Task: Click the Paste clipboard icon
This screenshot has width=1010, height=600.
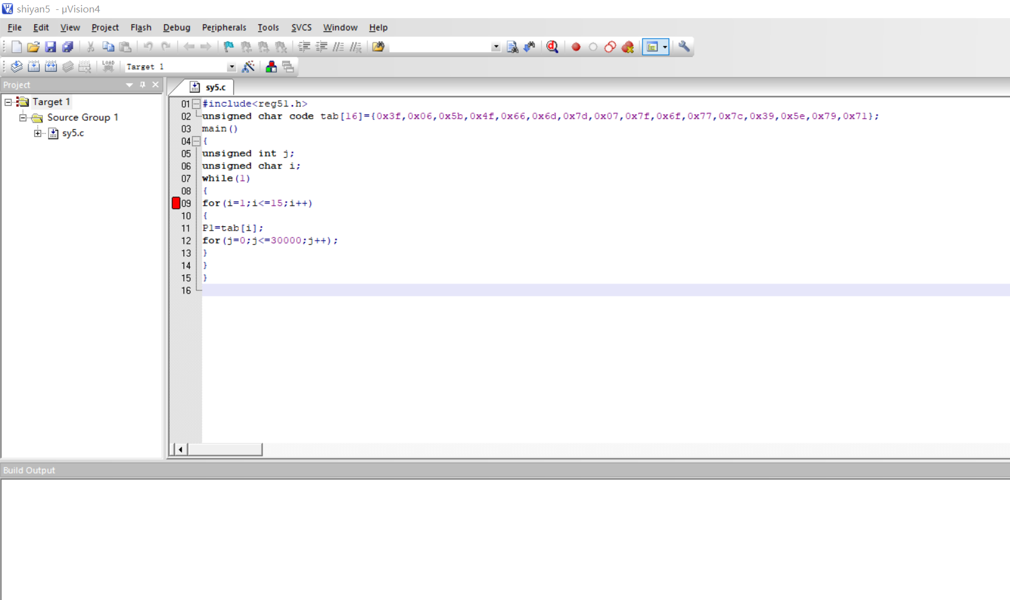Action: pos(125,47)
